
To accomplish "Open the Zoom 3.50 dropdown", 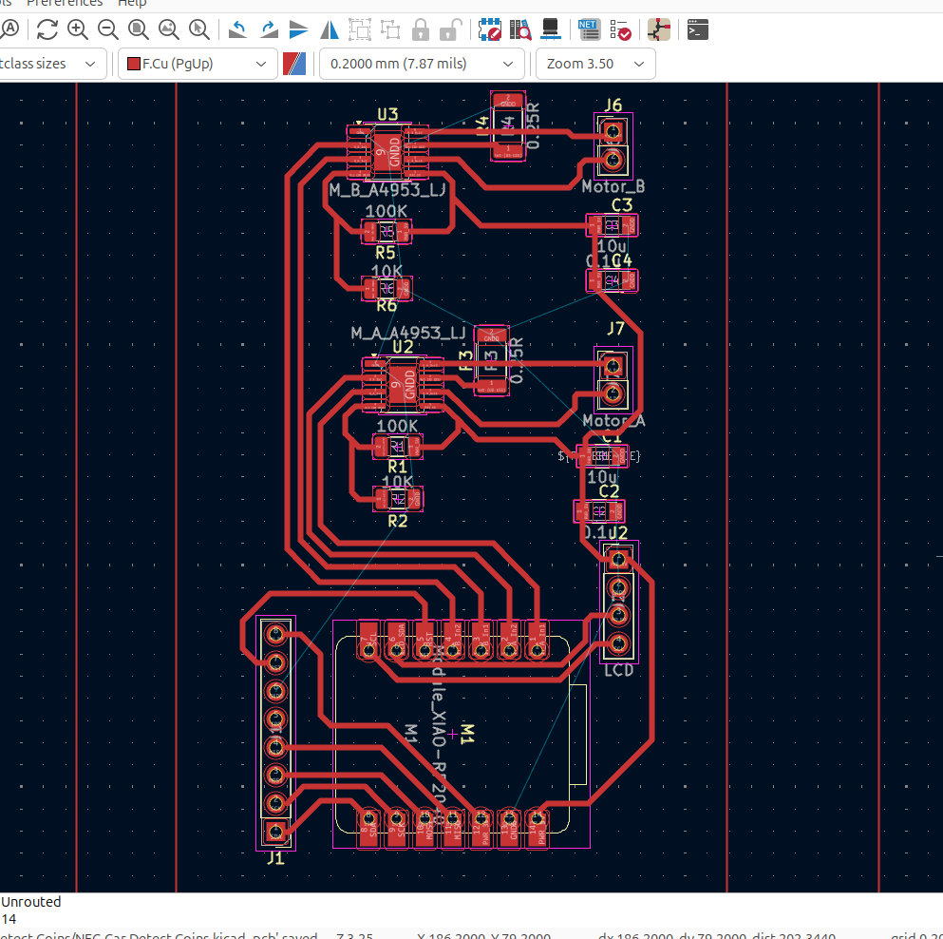I will click(x=595, y=64).
